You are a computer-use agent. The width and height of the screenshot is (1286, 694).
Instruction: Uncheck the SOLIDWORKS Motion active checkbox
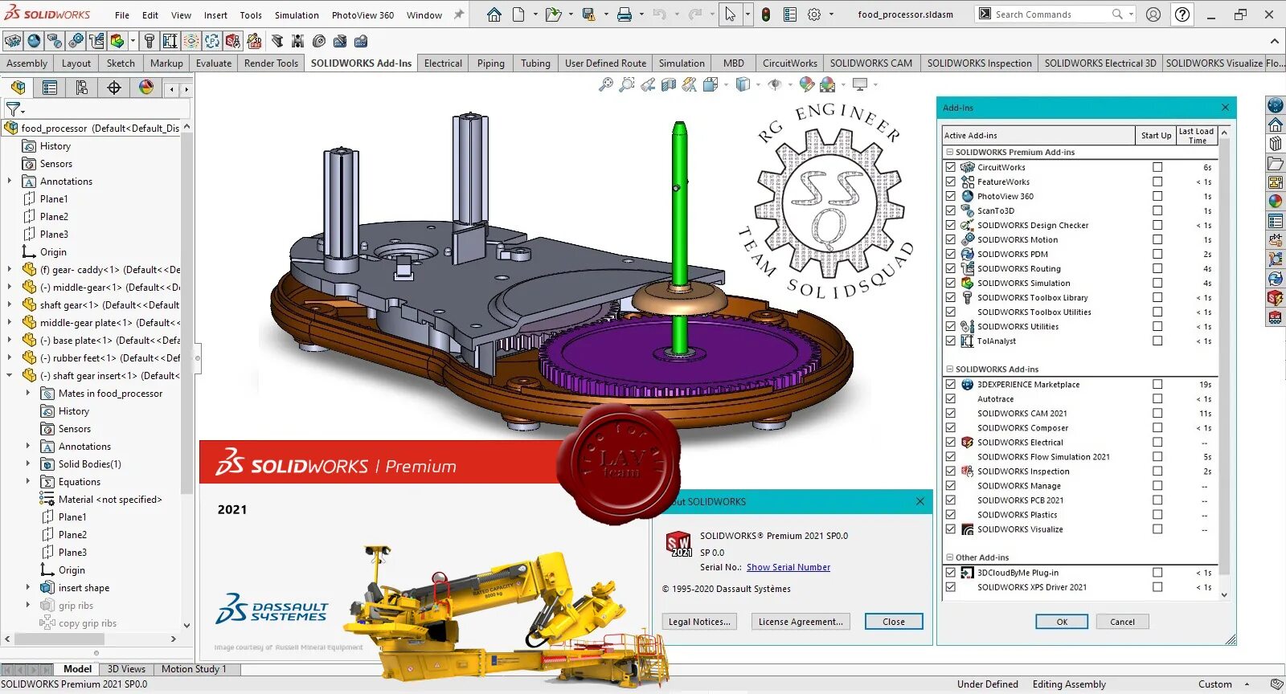coord(951,239)
